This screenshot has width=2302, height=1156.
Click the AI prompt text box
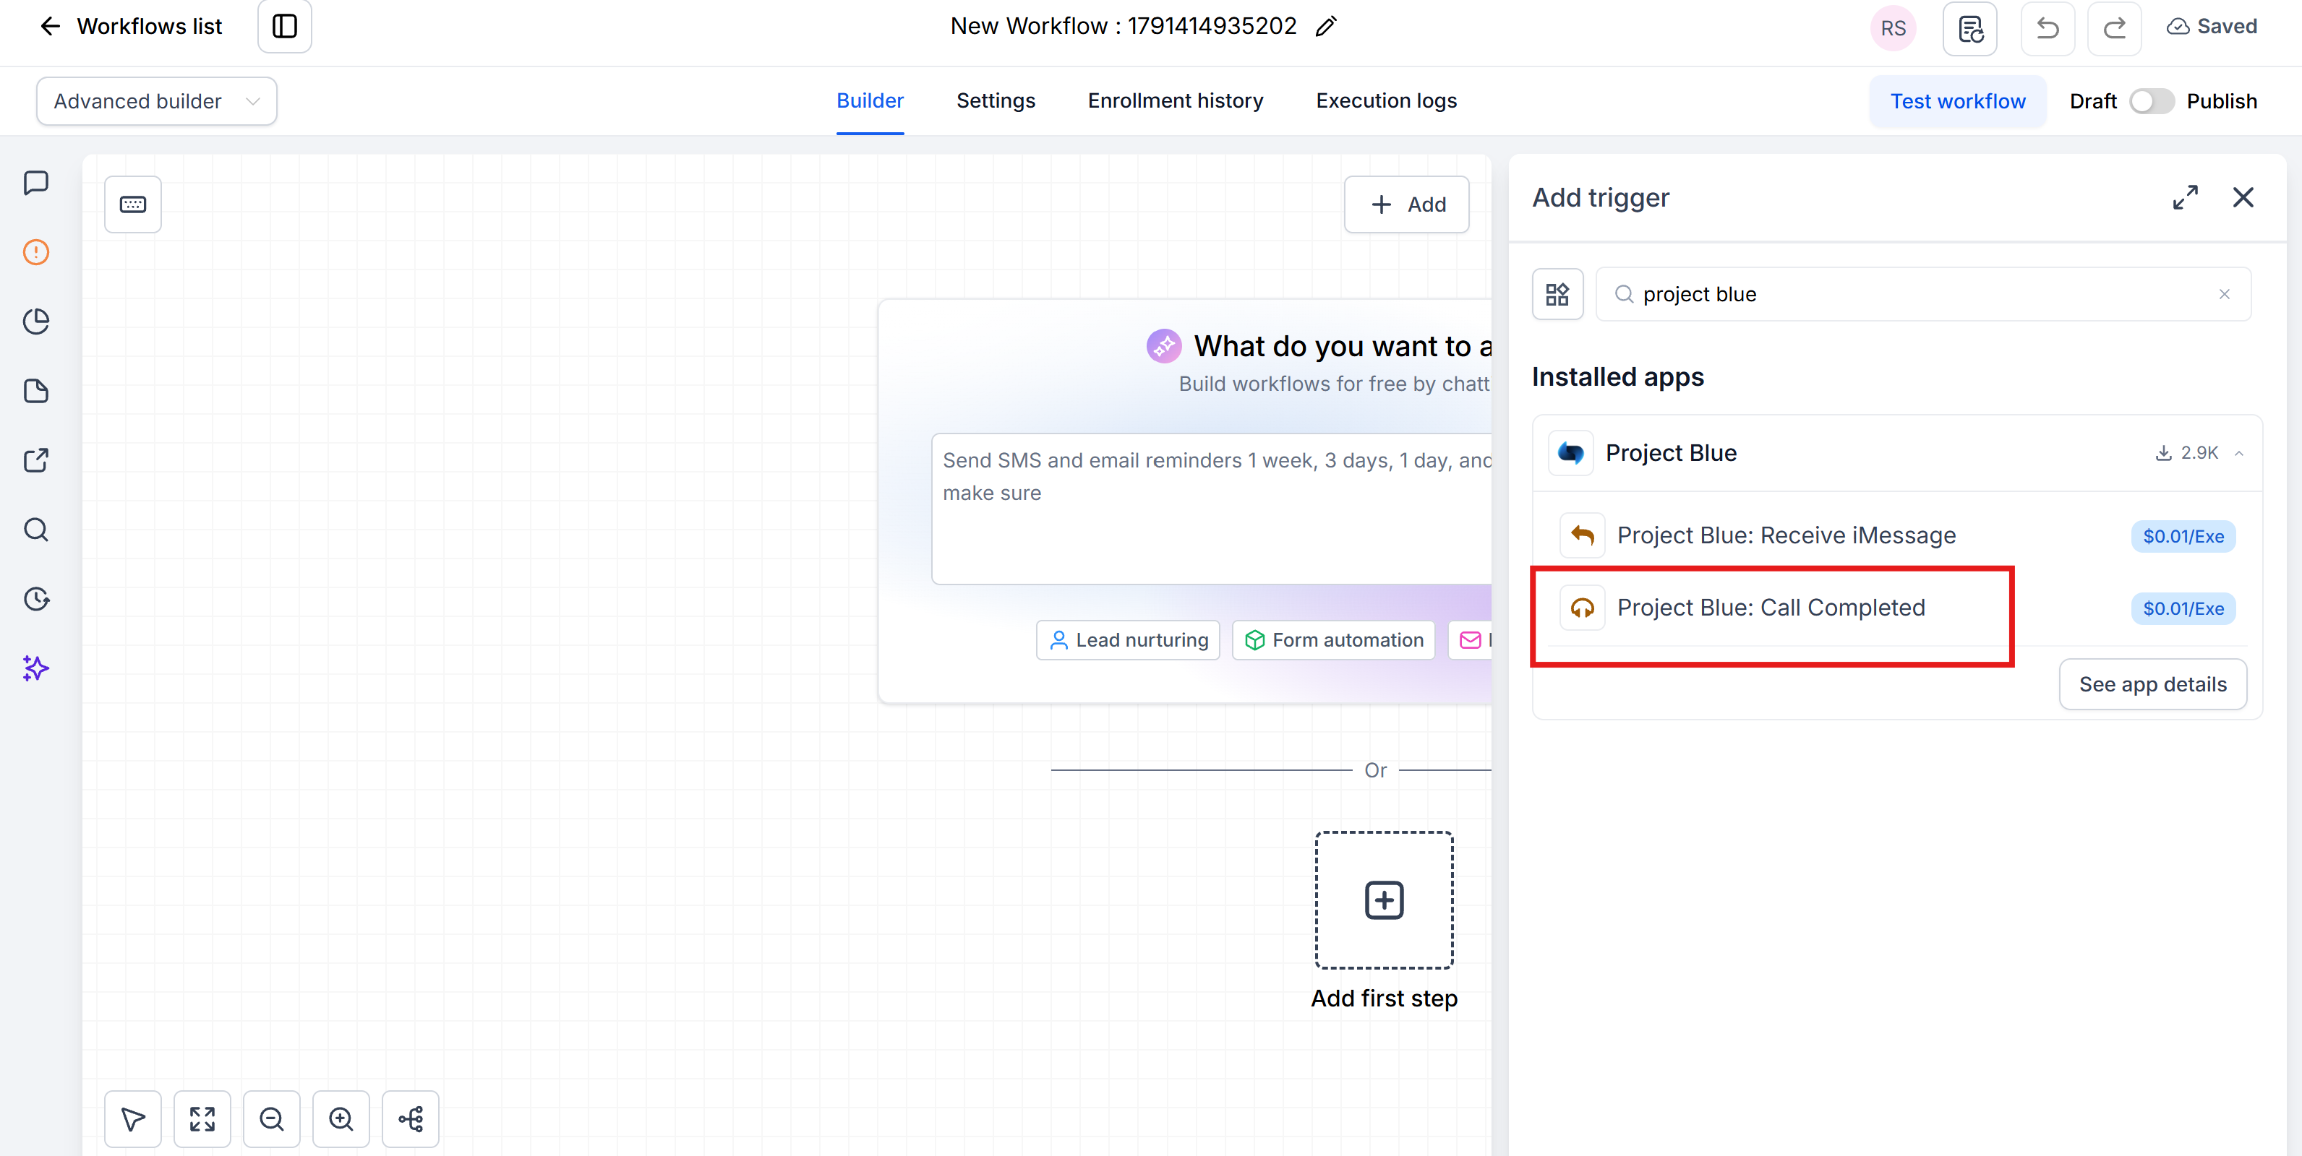[1212, 509]
